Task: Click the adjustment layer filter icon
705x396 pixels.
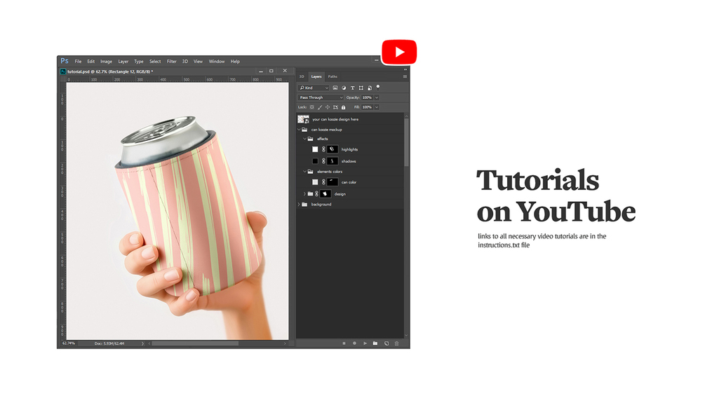Action: [x=344, y=88]
